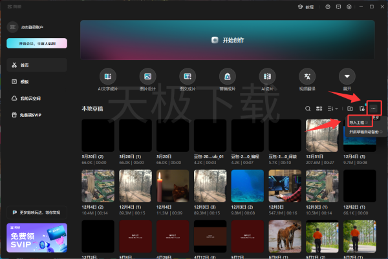Expand the 展开 more tools arrow
Image resolution: width=388 pixels, height=259 pixels.
point(348,76)
